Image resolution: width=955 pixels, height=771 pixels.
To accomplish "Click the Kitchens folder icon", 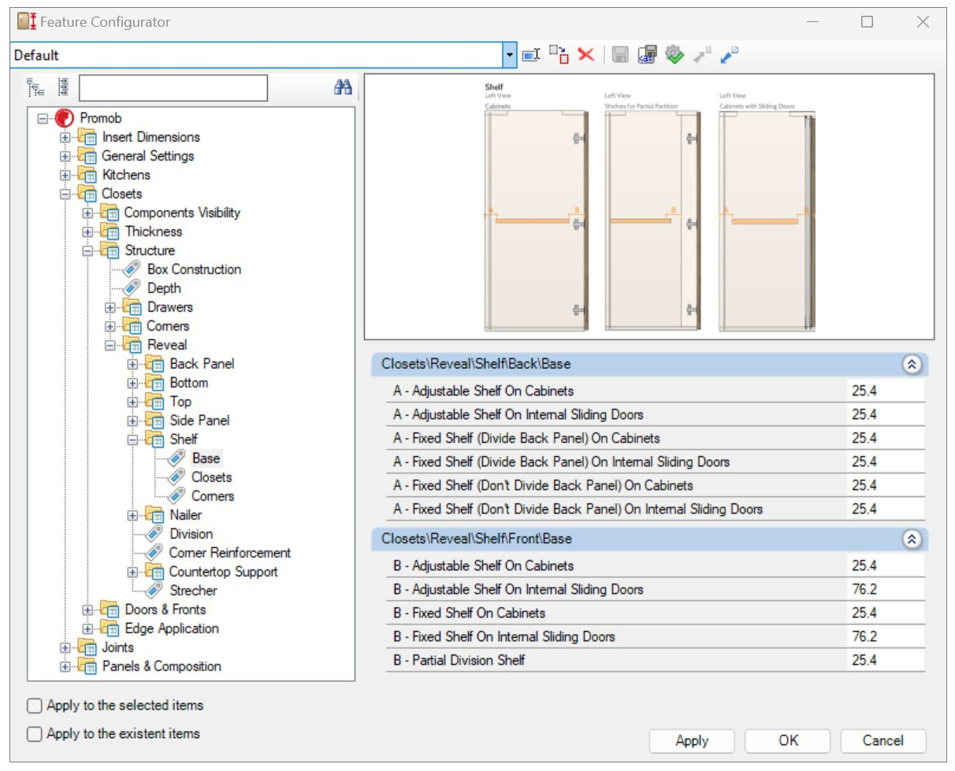I will coord(87,175).
